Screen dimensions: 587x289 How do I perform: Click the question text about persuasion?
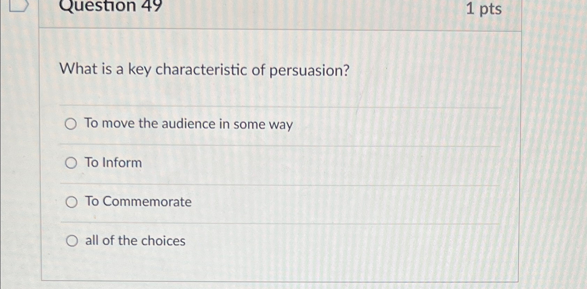(x=204, y=70)
